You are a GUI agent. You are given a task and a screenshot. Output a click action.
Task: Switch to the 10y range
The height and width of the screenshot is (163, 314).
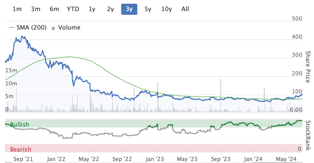167,9
